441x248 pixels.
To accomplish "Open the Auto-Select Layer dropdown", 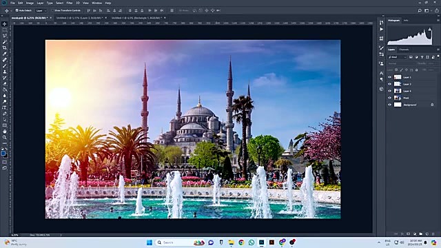I will click(x=41, y=11).
